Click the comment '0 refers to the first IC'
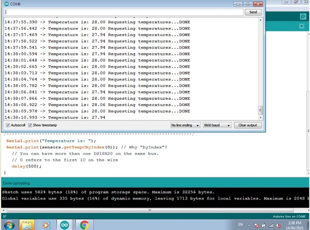310x230 pixels. pos(65,160)
